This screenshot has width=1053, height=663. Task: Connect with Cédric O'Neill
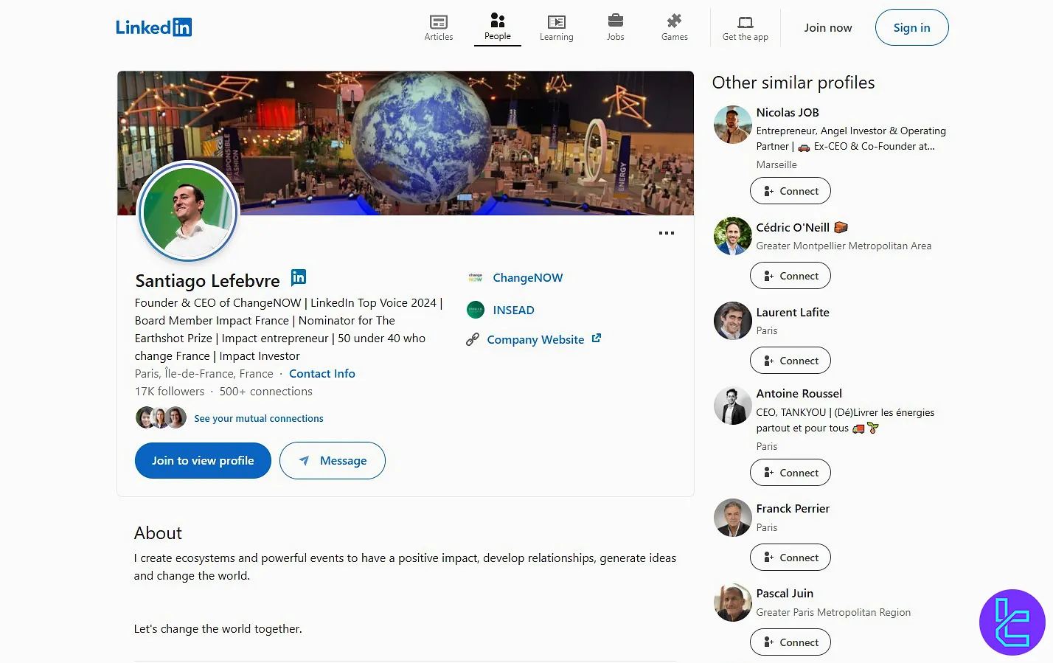tap(790, 276)
